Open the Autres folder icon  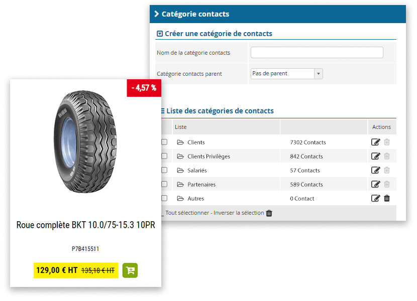pyautogui.click(x=180, y=199)
